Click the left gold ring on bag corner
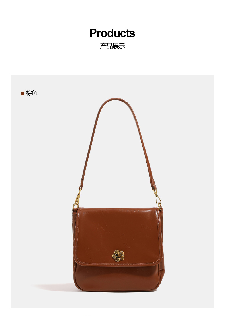Viewport: 225px width, 316px height. click(75, 206)
